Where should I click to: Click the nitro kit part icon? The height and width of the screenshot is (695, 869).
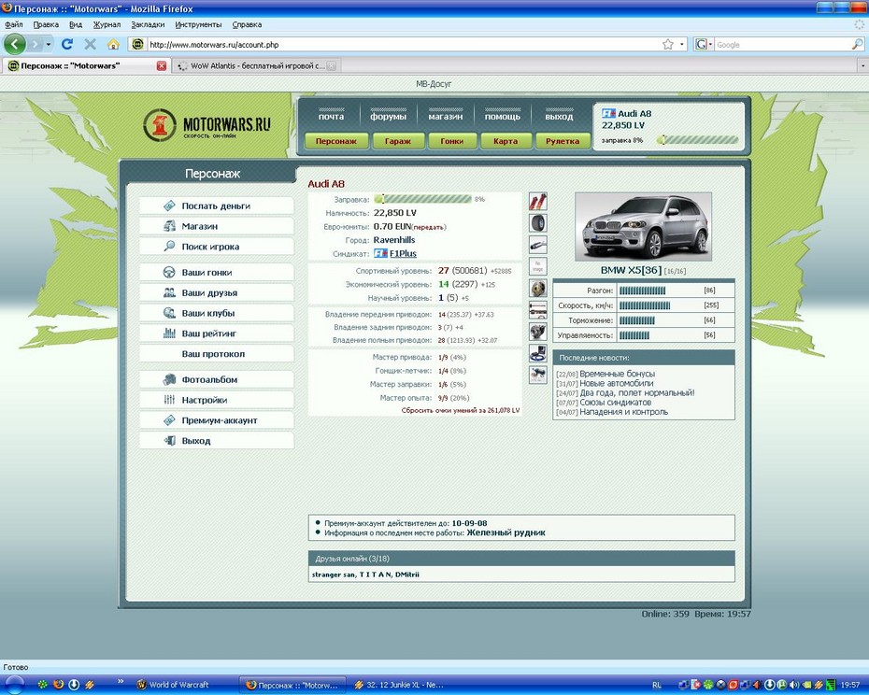537,375
